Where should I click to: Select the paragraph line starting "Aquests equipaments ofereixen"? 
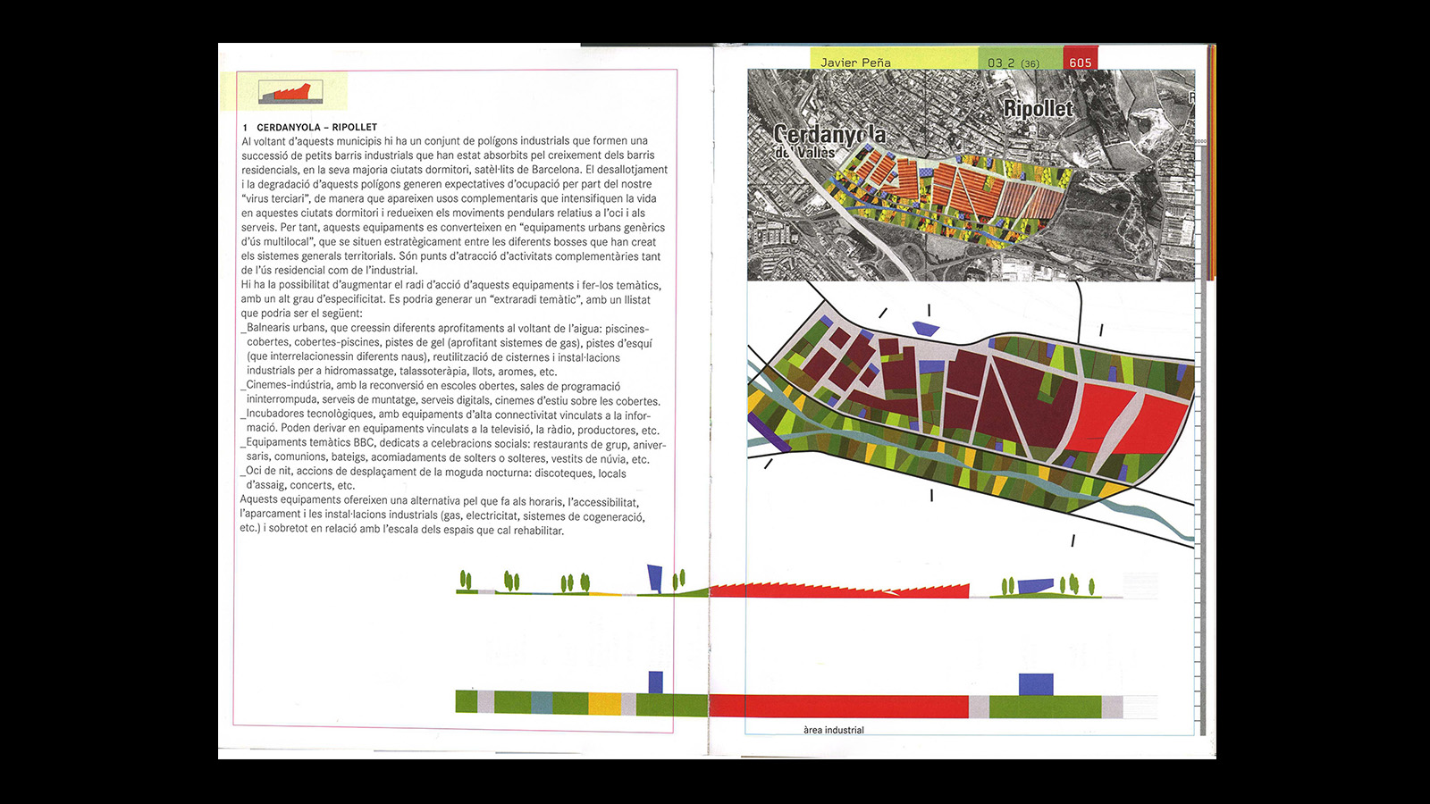(440, 501)
